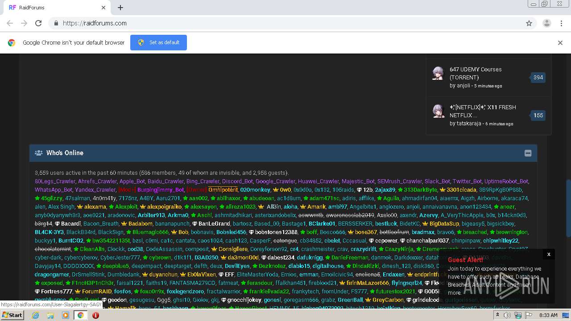Viewport: 571px width, 321px height.
Task: Click the Who's Online users icon
Action: tap(39, 153)
